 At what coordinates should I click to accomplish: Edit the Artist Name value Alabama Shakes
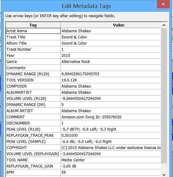111,31
